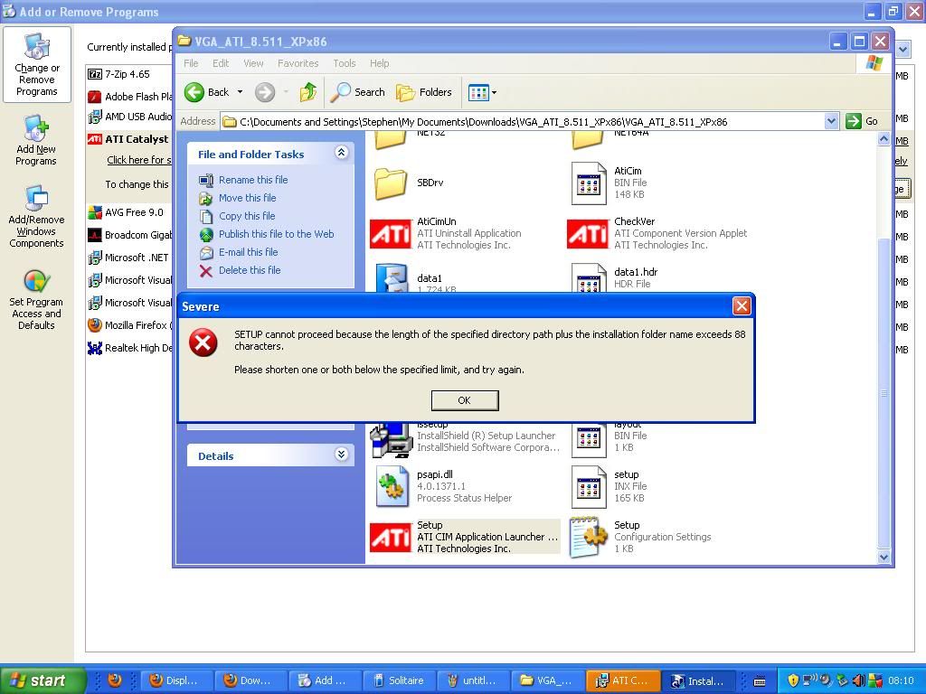The image size is (926, 694).
Task: Select Adobe Flash Player entry
Action: coord(130,97)
